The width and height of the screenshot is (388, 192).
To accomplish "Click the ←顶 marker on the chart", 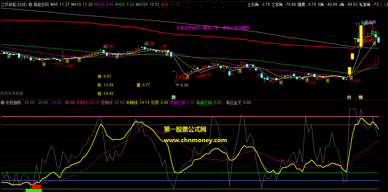I will click(x=163, y=46).
